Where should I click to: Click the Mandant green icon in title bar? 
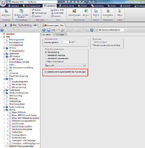(x=9, y=2)
